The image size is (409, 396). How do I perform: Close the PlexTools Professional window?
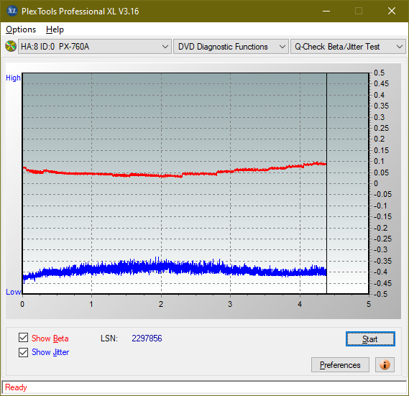391,11
